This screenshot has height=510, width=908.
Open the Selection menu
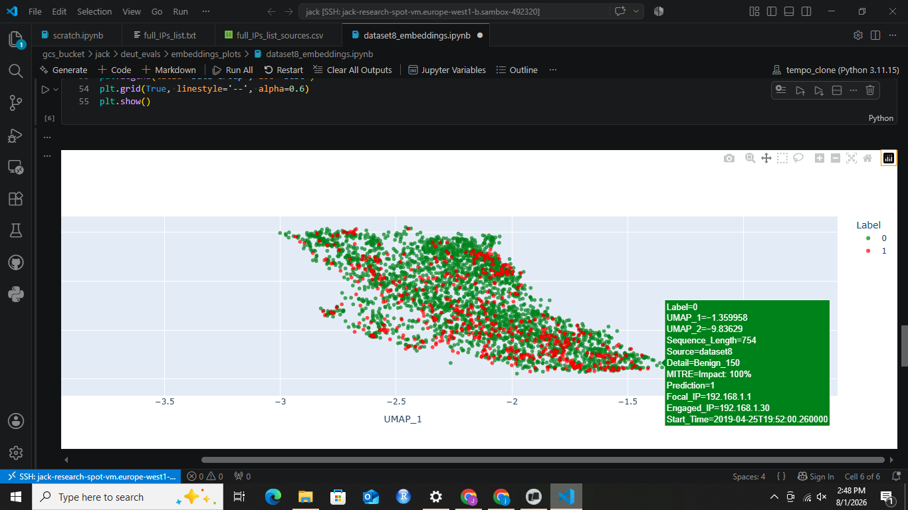click(94, 12)
